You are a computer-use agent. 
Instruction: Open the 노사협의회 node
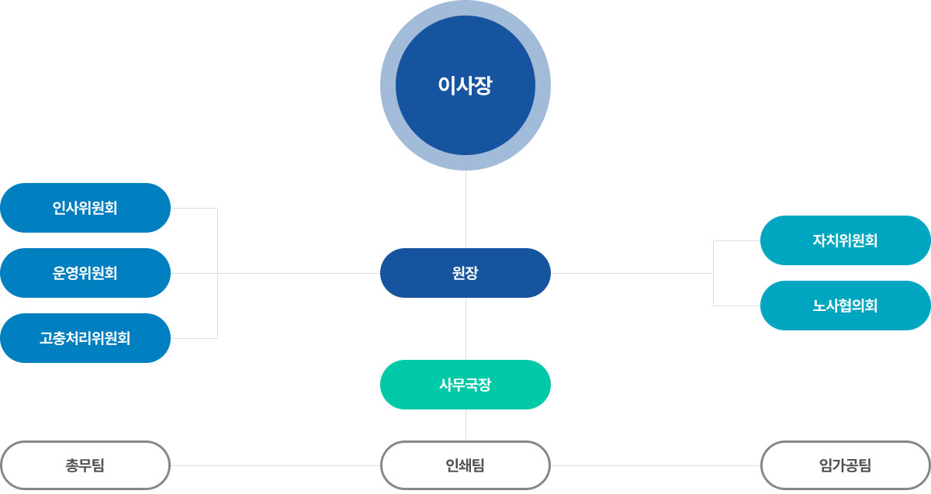tap(846, 306)
